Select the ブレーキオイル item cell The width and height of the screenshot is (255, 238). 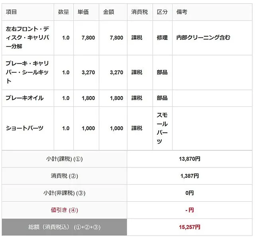pyautogui.click(x=25, y=98)
